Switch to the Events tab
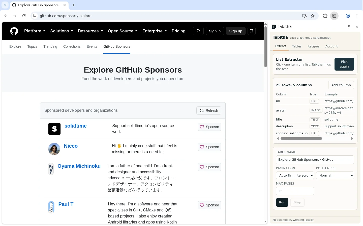 92,46
